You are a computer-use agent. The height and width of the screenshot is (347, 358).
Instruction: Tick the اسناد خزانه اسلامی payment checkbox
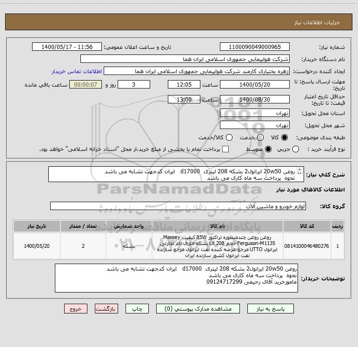225,149
